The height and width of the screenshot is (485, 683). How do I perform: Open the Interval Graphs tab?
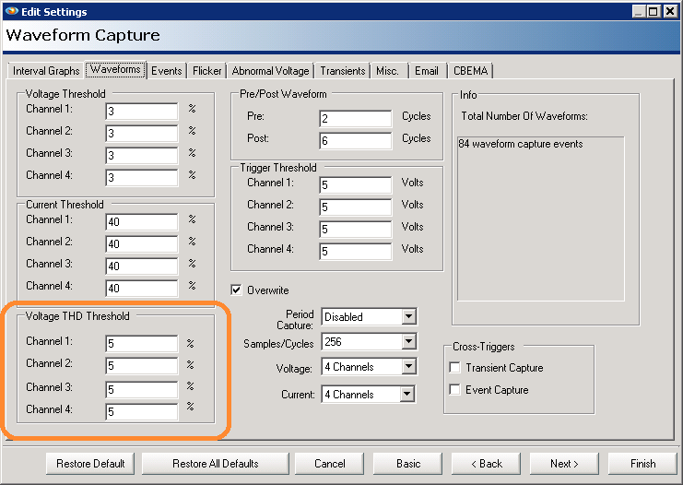(x=46, y=71)
